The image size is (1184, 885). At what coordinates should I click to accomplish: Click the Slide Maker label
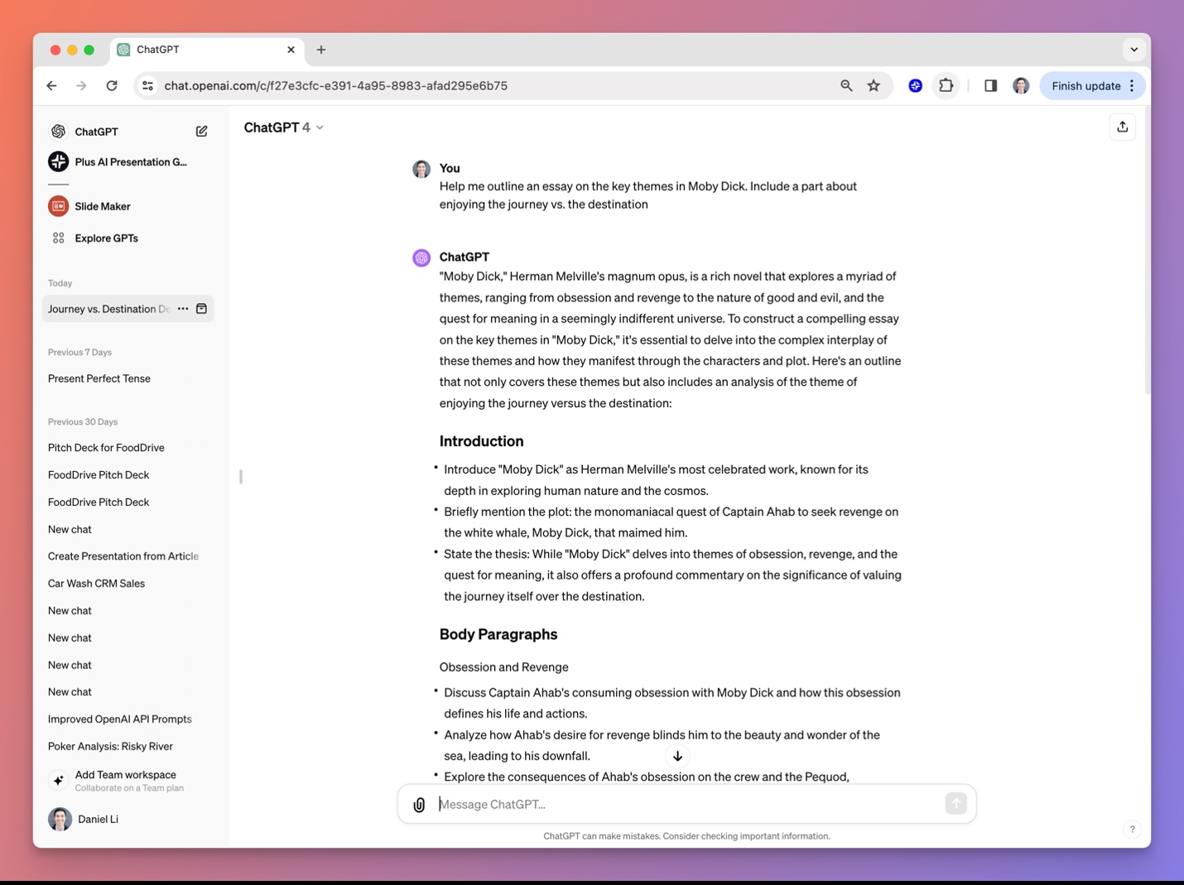[x=103, y=206]
